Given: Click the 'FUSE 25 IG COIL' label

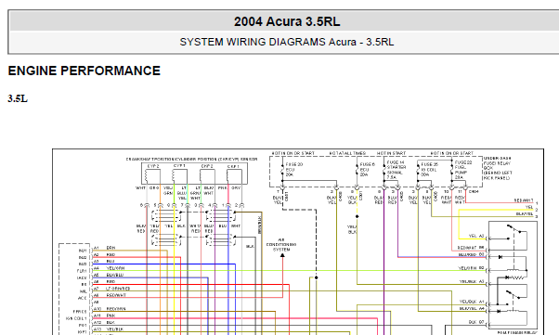Looking at the screenshot, I should point(430,170).
